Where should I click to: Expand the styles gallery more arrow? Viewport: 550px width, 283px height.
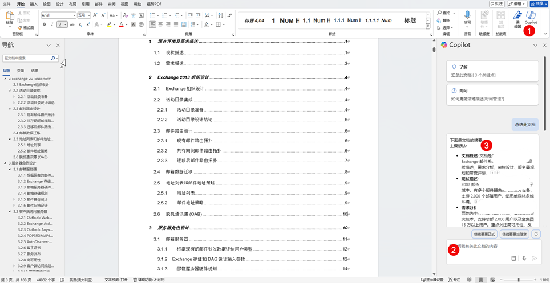(x=428, y=27)
